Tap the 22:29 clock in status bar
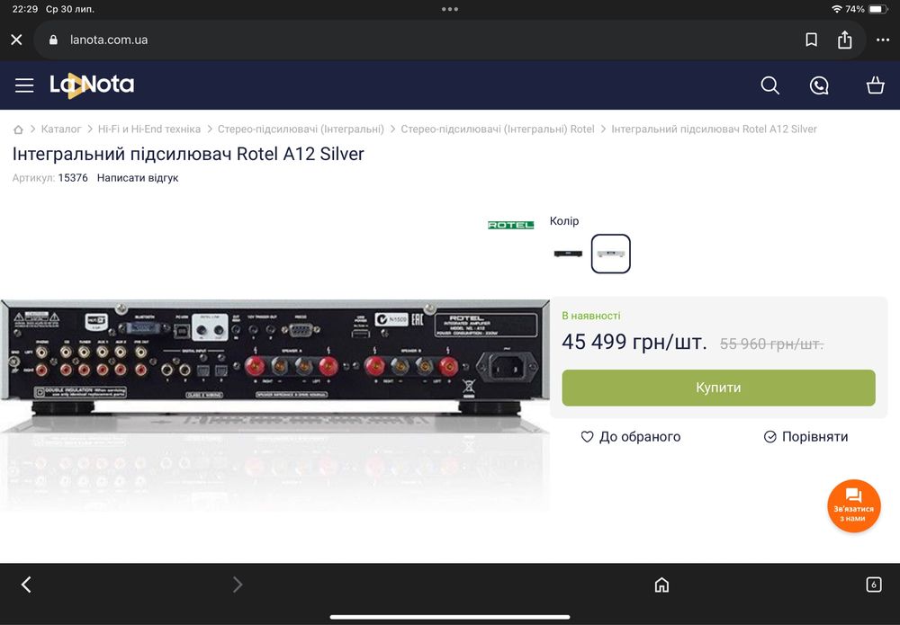 click(24, 9)
